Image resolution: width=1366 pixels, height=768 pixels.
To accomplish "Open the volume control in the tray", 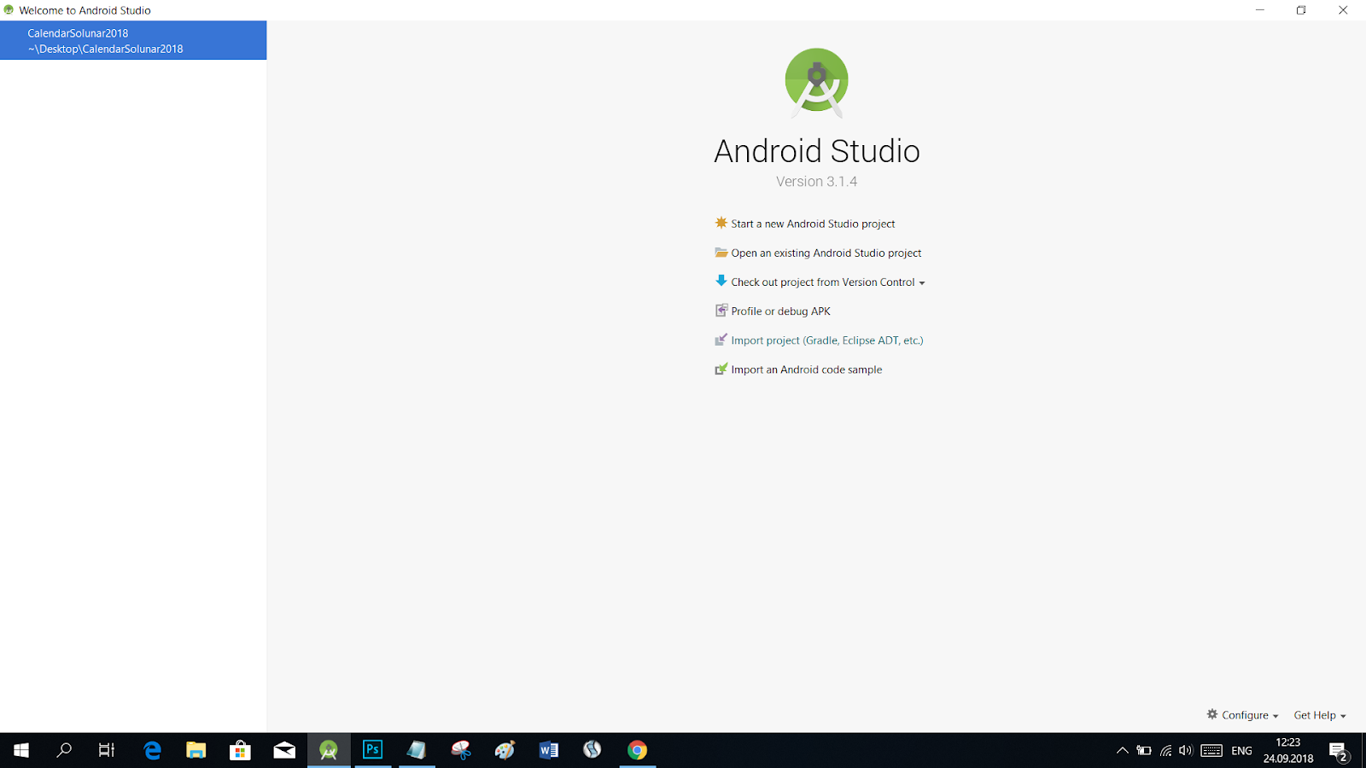I will point(1186,751).
